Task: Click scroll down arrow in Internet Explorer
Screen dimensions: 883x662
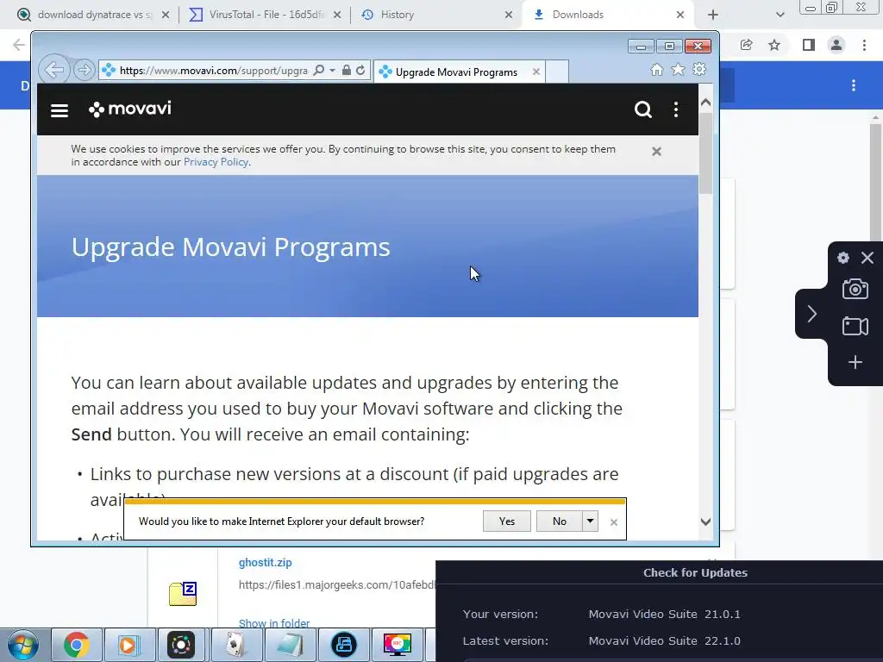Action: [705, 521]
